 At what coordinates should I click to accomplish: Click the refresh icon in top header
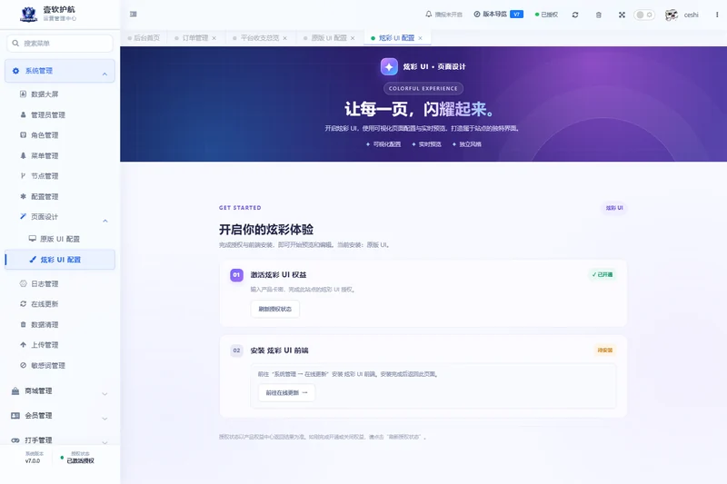pos(575,15)
